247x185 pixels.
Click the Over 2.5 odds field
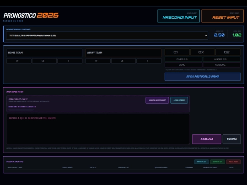(x=183, y=59)
